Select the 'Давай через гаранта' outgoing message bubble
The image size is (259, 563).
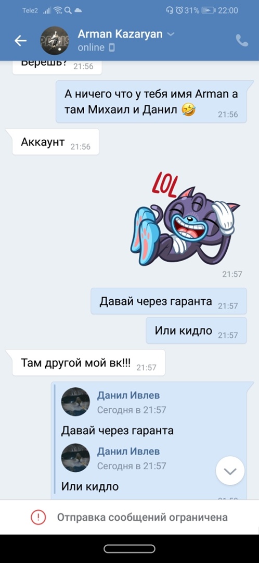(169, 301)
